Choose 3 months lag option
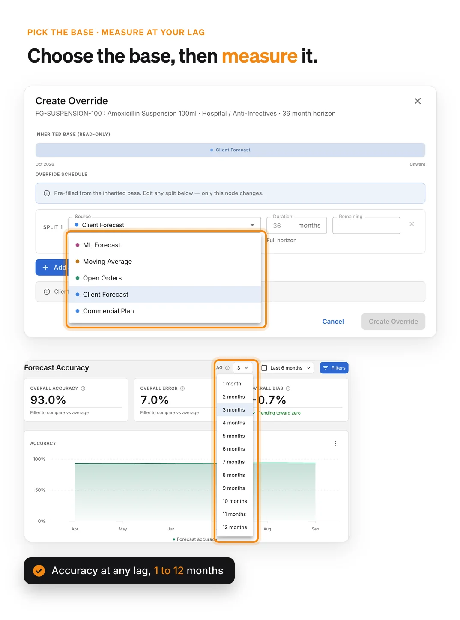This screenshot has width=460, height=620. (x=235, y=410)
